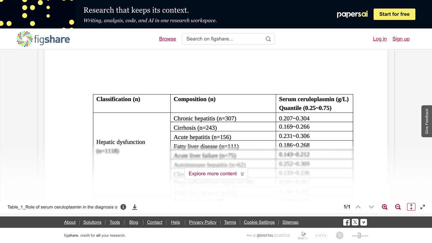Zoom out of the document

tap(398, 207)
